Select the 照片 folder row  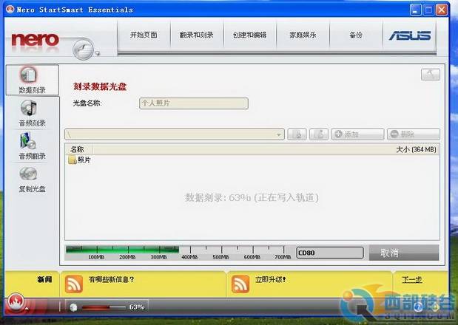tap(79, 160)
